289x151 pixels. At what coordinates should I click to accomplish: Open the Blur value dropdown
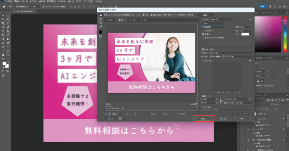pyautogui.click(x=250, y=31)
